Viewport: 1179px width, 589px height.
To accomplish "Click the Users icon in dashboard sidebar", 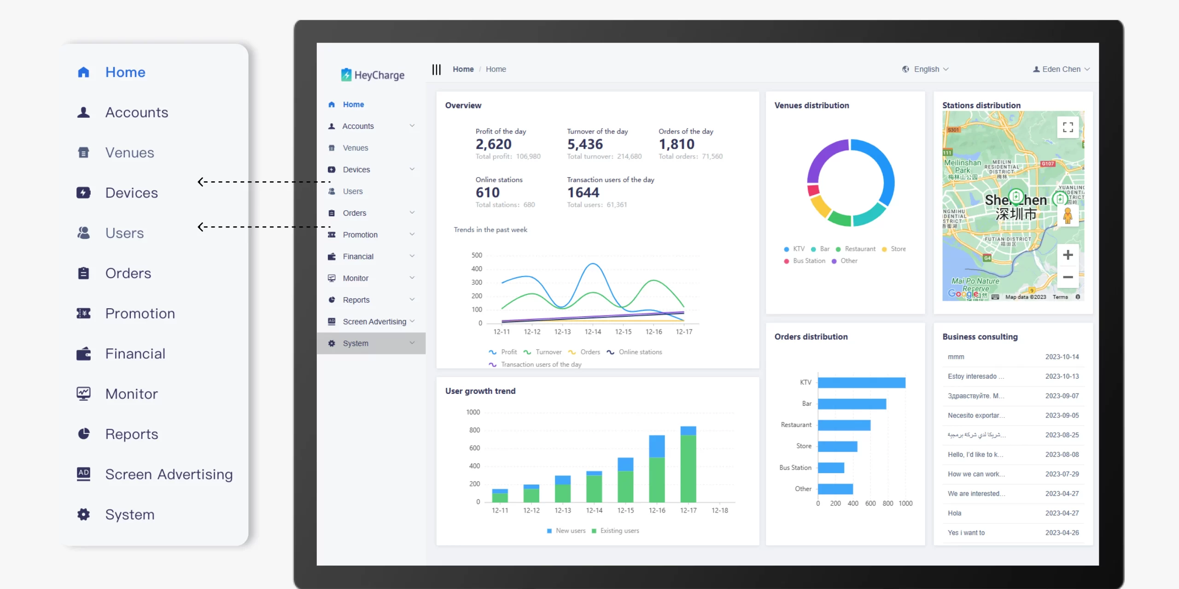I will click(x=331, y=191).
